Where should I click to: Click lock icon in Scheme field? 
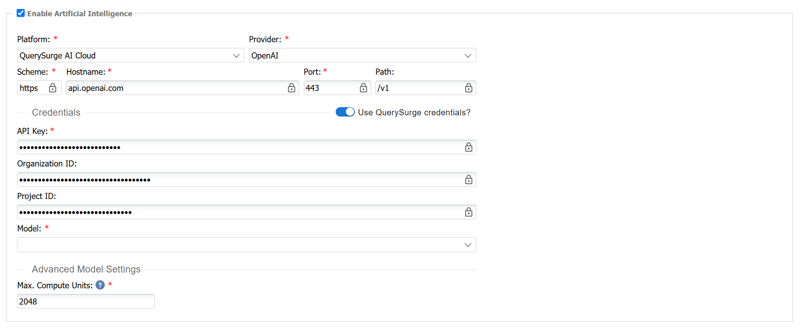tap(52, 88)
